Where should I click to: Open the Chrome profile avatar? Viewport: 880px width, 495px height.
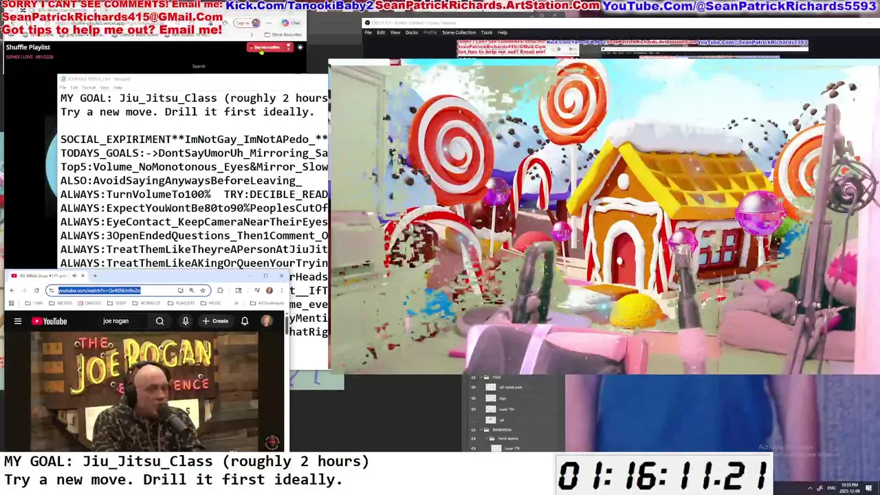[269, 290]
